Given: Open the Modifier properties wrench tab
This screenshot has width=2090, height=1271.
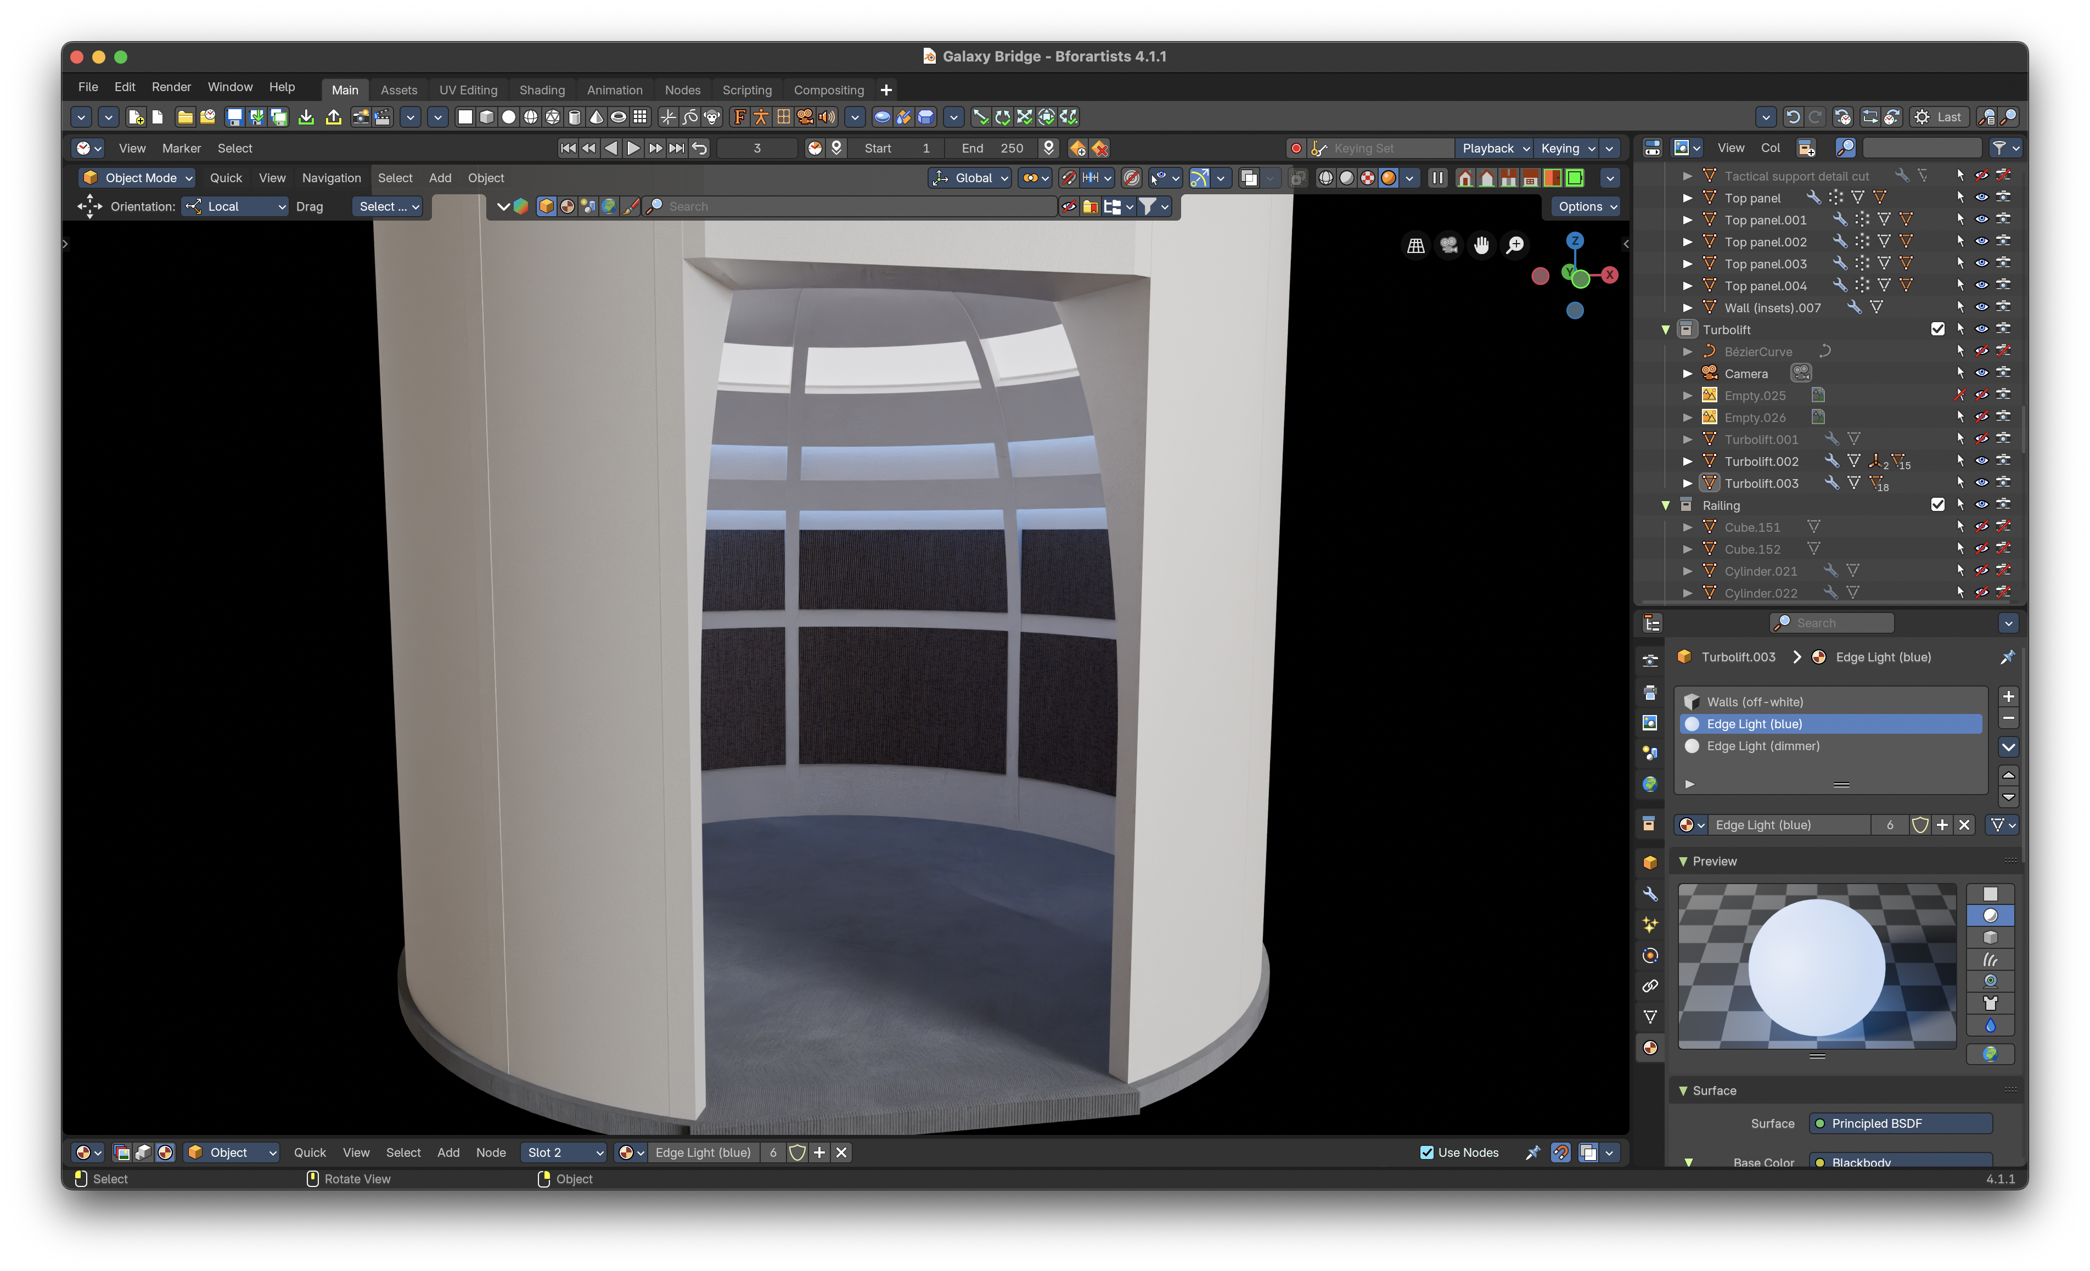Looking at the screenshot, I should pyautogui.click(x=1650, y=893).
